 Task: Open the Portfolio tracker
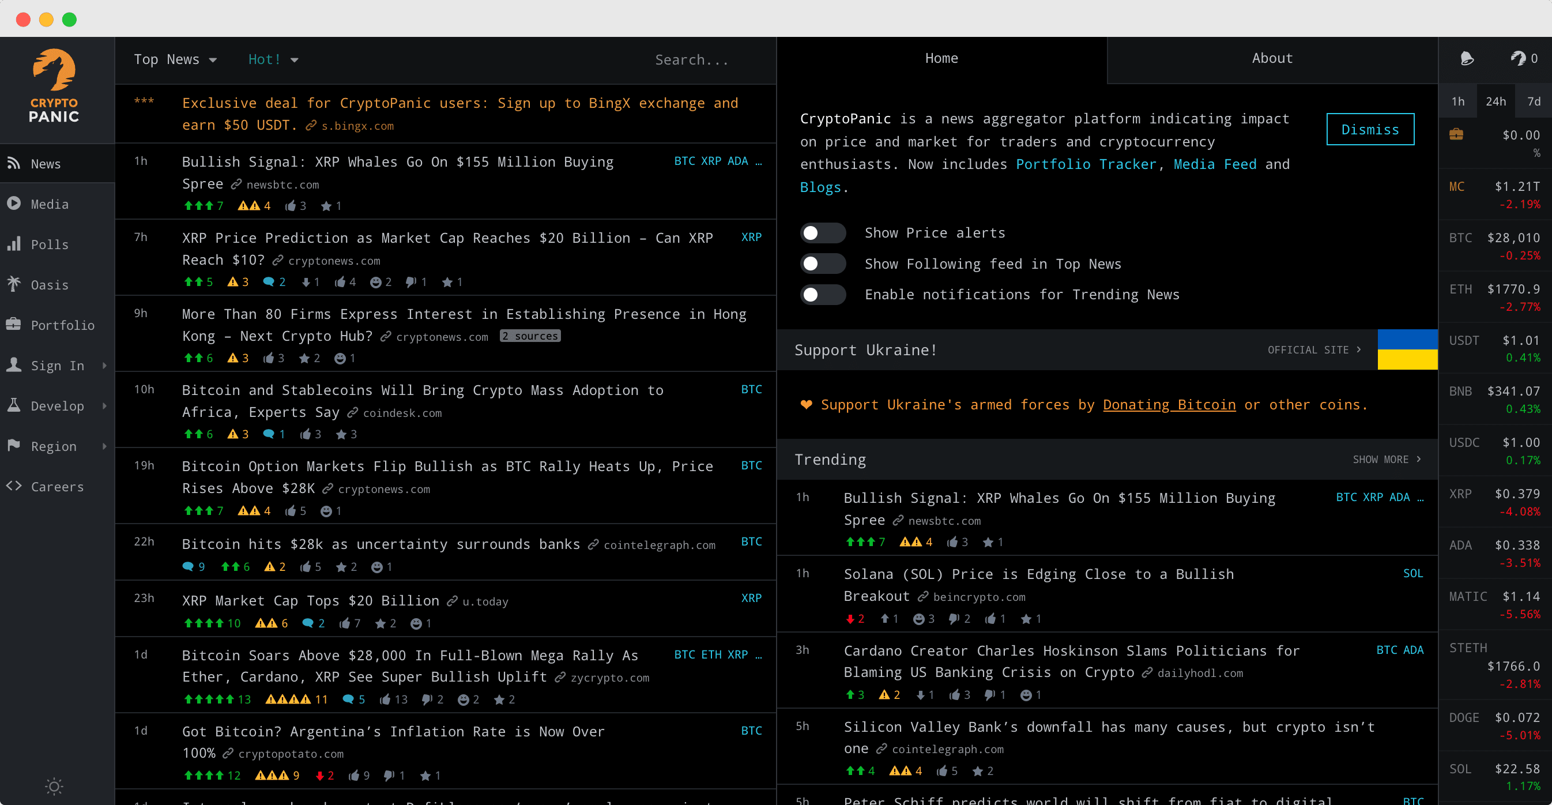(x=63, y=325)
